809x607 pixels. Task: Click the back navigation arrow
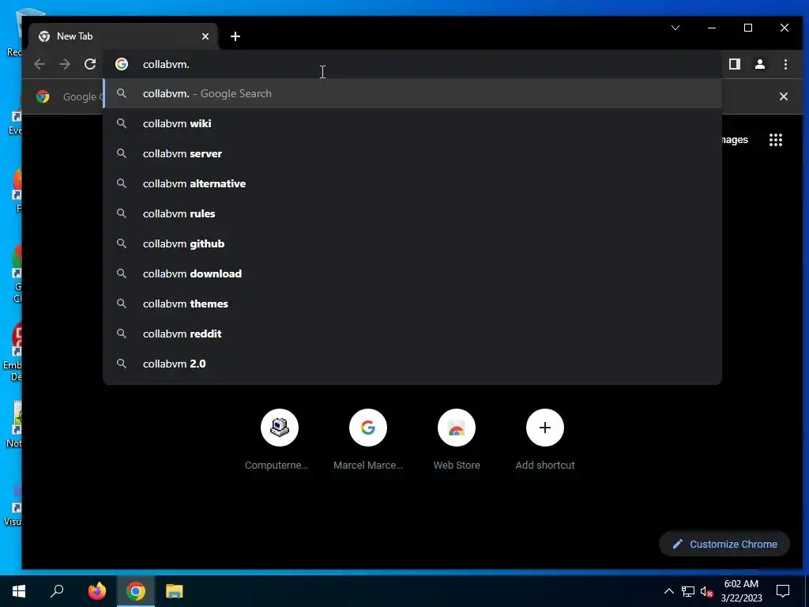pyautogui.click(x=40, y=64)
